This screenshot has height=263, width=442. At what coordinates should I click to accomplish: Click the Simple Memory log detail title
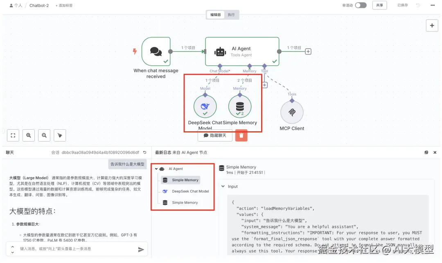241,167
